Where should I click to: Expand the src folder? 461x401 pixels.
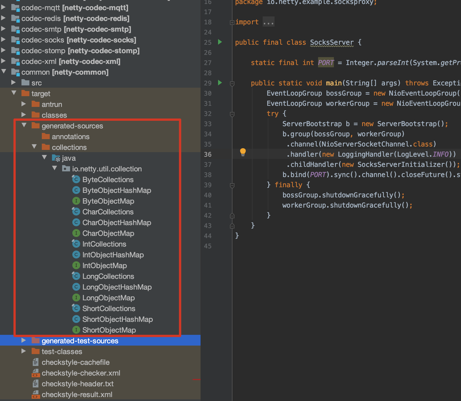coord(14,82)
